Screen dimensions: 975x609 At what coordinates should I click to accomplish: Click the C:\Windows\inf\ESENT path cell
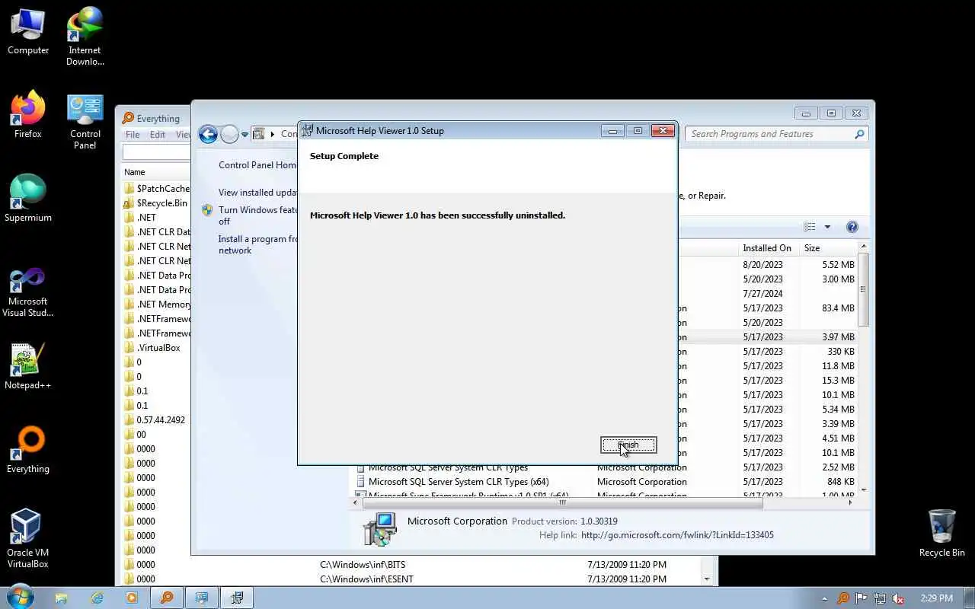point(367,579)
